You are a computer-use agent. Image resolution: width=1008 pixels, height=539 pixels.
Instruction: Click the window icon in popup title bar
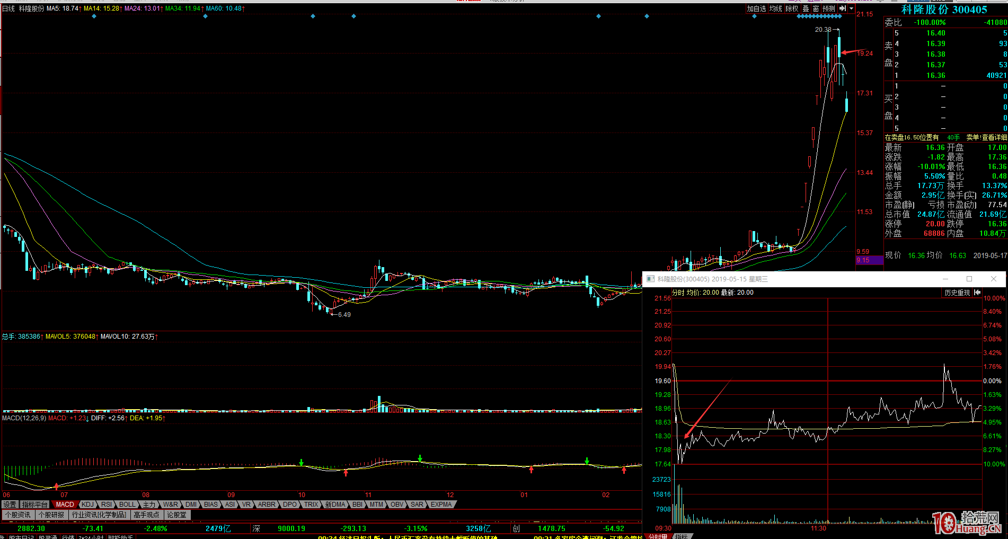[x=651, y=279]
